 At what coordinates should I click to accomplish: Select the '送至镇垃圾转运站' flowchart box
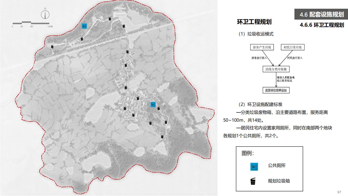276,90
